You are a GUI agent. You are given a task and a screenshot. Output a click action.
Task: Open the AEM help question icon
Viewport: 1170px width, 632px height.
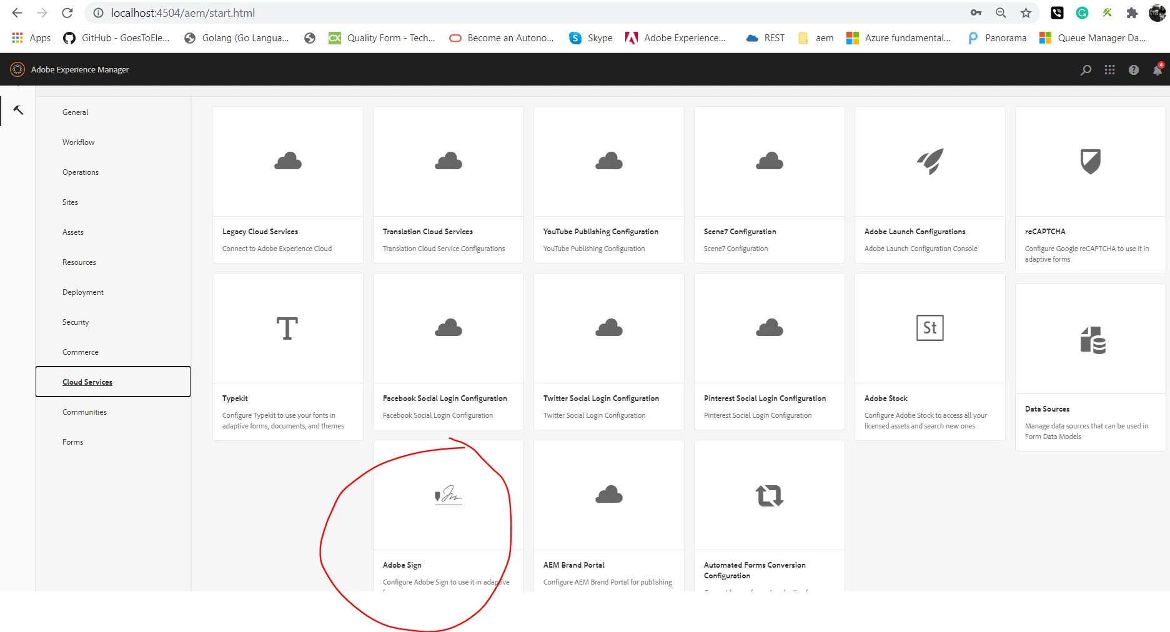[x=1133, y=70]
